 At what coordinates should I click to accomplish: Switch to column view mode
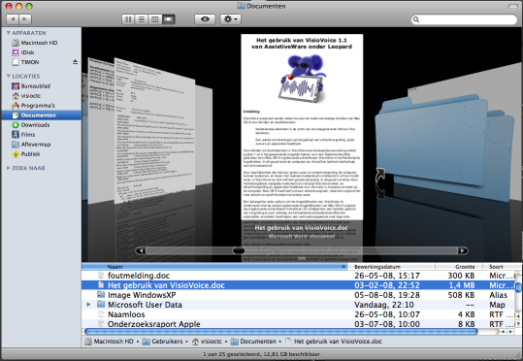point(155,19)
